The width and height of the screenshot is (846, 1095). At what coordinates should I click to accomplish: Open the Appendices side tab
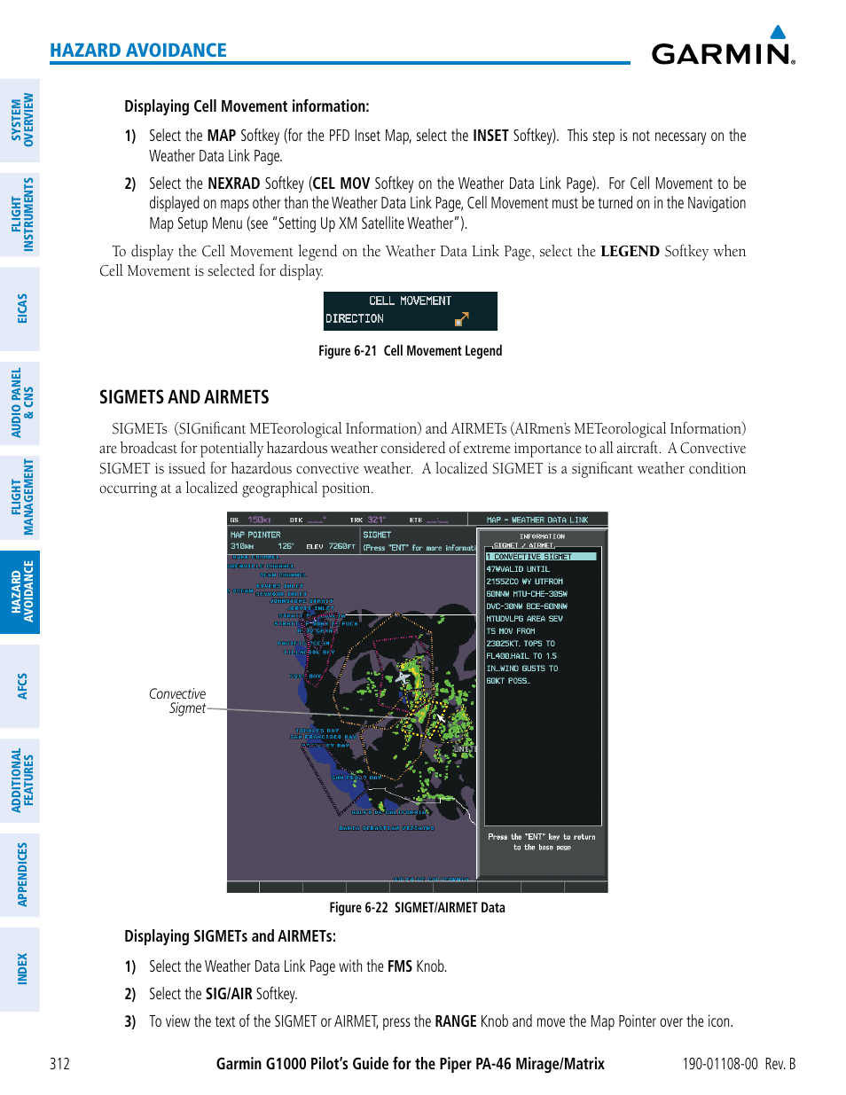coord(20,875)
